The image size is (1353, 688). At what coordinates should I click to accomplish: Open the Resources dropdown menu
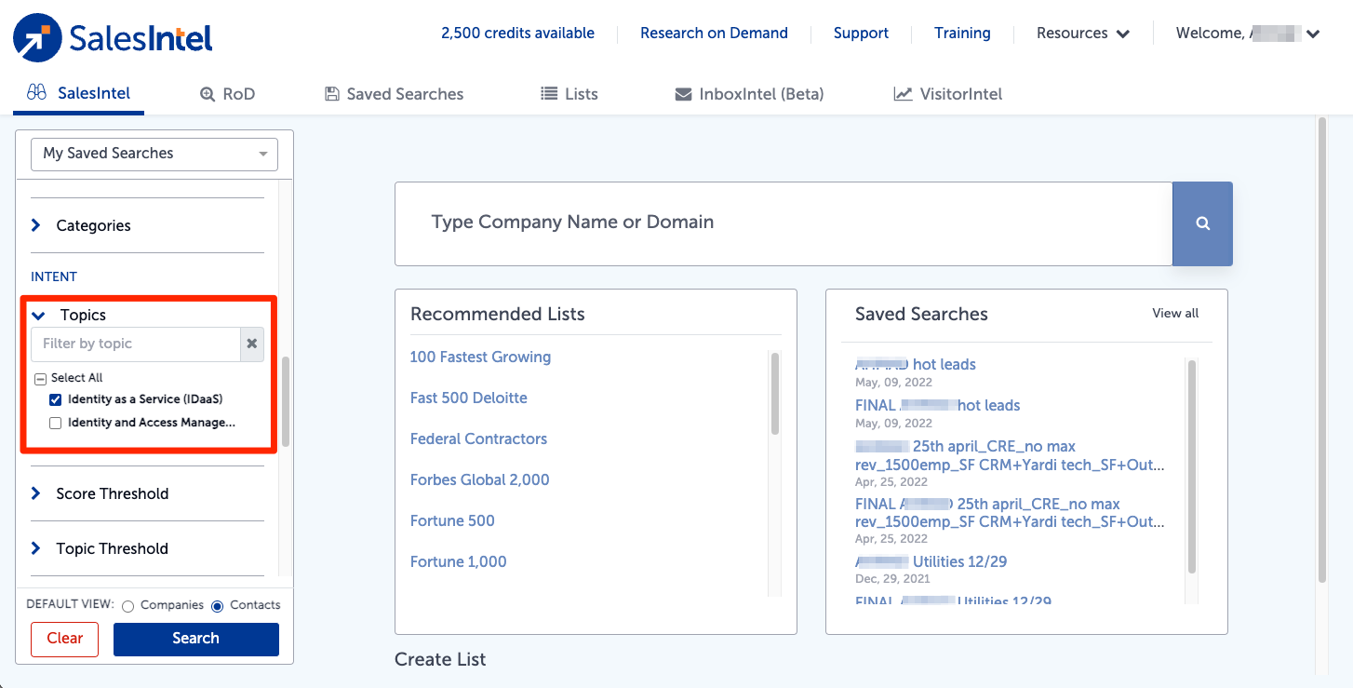pyautogui.click(x=1083, y=34)
